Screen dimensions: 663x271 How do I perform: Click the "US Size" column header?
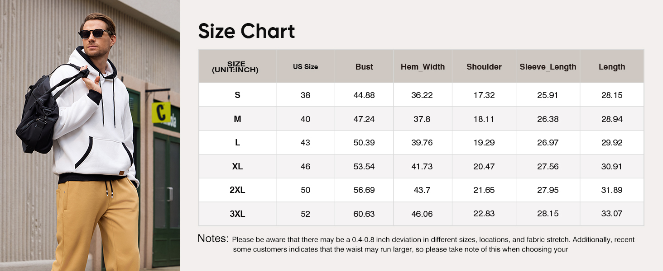pyautogui.click(x=305, y=67)
